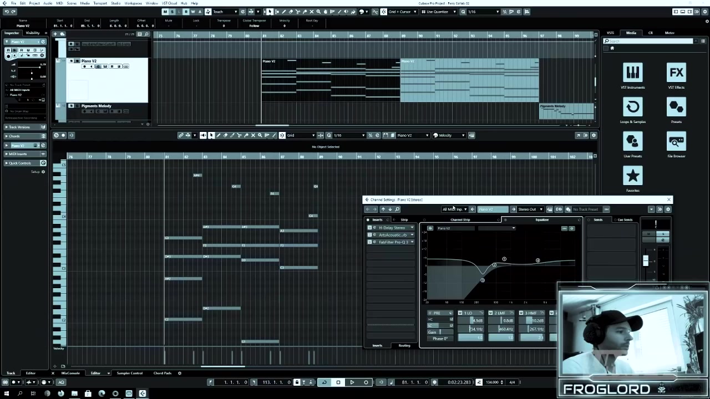Open the instrument keyboard icon in Channel Settings
This screenshot has width=710, height=399.
(549, 209)
